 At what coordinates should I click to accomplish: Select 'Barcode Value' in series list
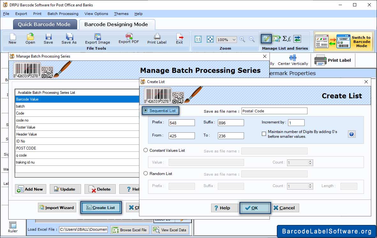77,99
